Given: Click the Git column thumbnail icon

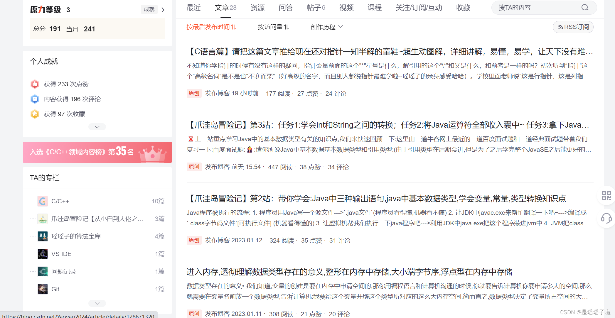Looking at the screenshot, I should click(x=43, y=289).
